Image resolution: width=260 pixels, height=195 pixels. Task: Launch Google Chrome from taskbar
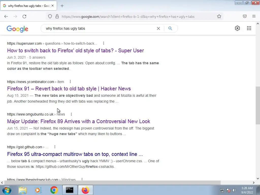click(54, 190)
